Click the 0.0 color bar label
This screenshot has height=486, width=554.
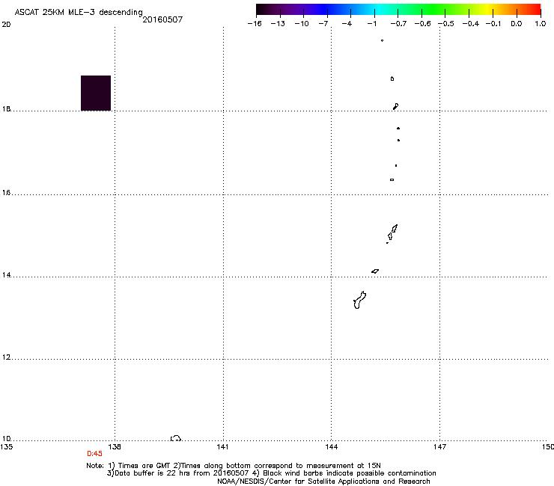pos(517,24)
